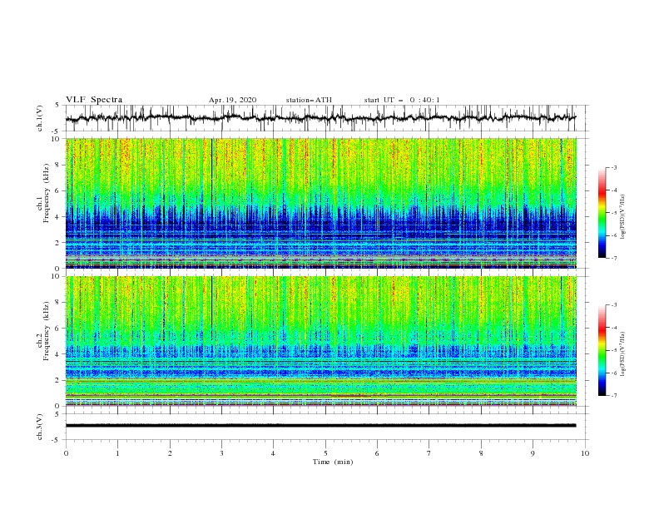Viewport: 659px width, 509px height.
Task: Click the ch.2 spectrogram plot area
Action: pos(320,341)
